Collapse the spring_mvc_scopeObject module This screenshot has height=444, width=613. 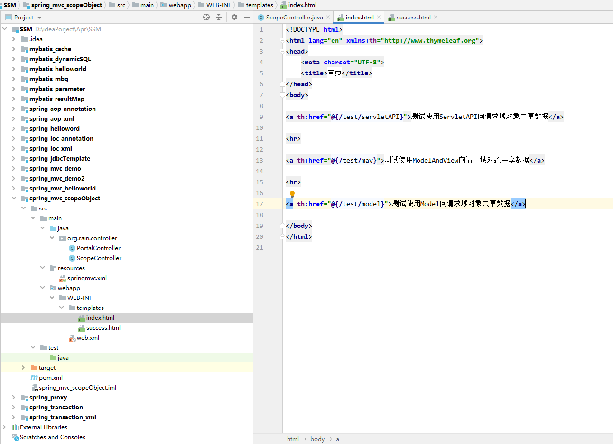tap(14, 198)
